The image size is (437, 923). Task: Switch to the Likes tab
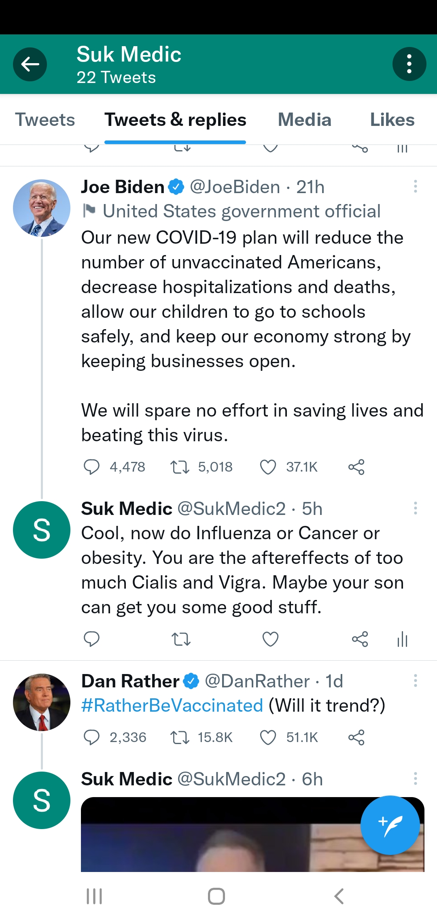pyautogui.click(x=392, y=120)
